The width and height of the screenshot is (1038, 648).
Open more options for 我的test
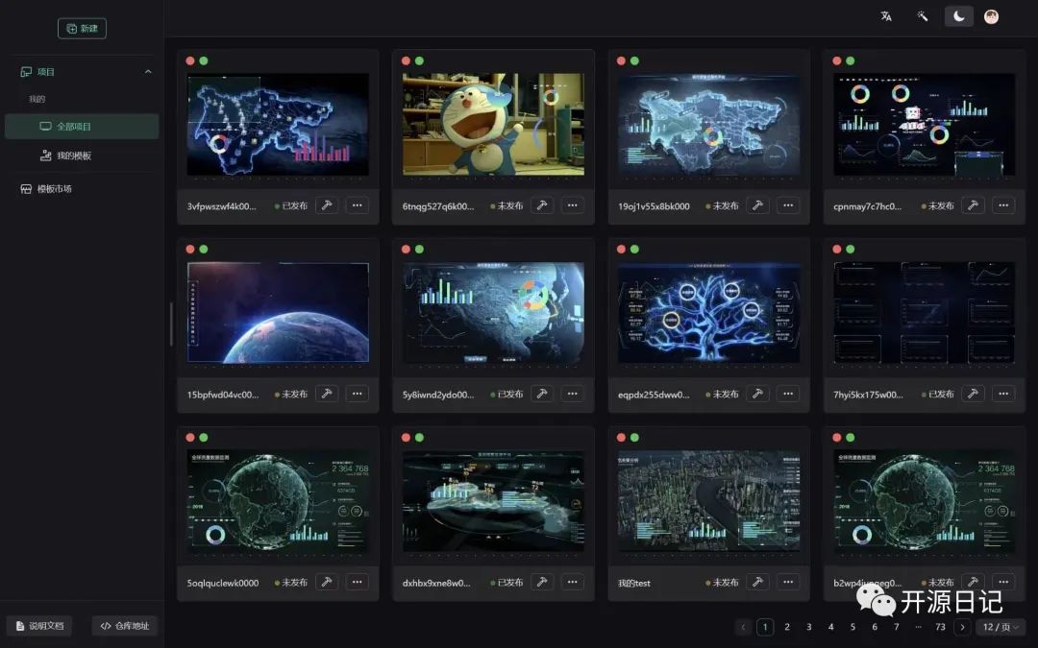788,582
